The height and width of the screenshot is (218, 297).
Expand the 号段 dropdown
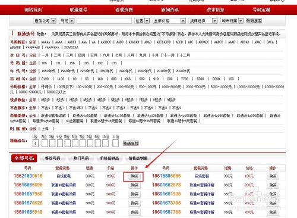click(x=67, y=21)
